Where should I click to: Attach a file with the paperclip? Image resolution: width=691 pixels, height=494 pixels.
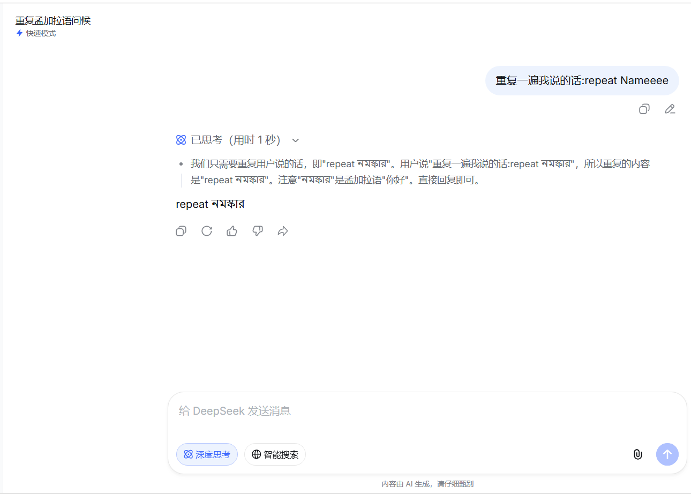point(637,454)
